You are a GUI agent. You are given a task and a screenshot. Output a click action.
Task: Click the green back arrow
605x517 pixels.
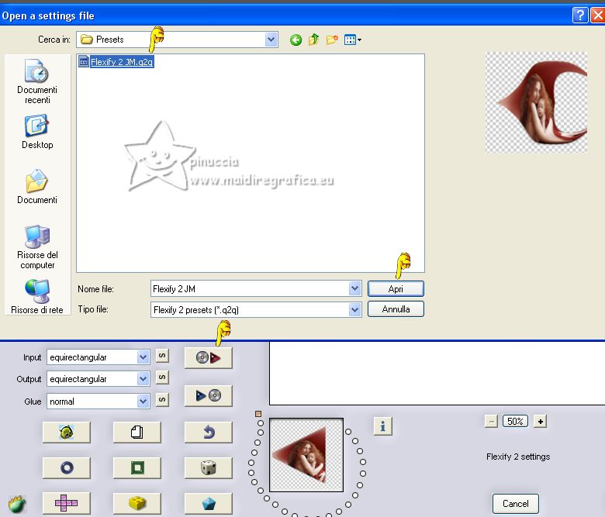(x=296, y=40)
